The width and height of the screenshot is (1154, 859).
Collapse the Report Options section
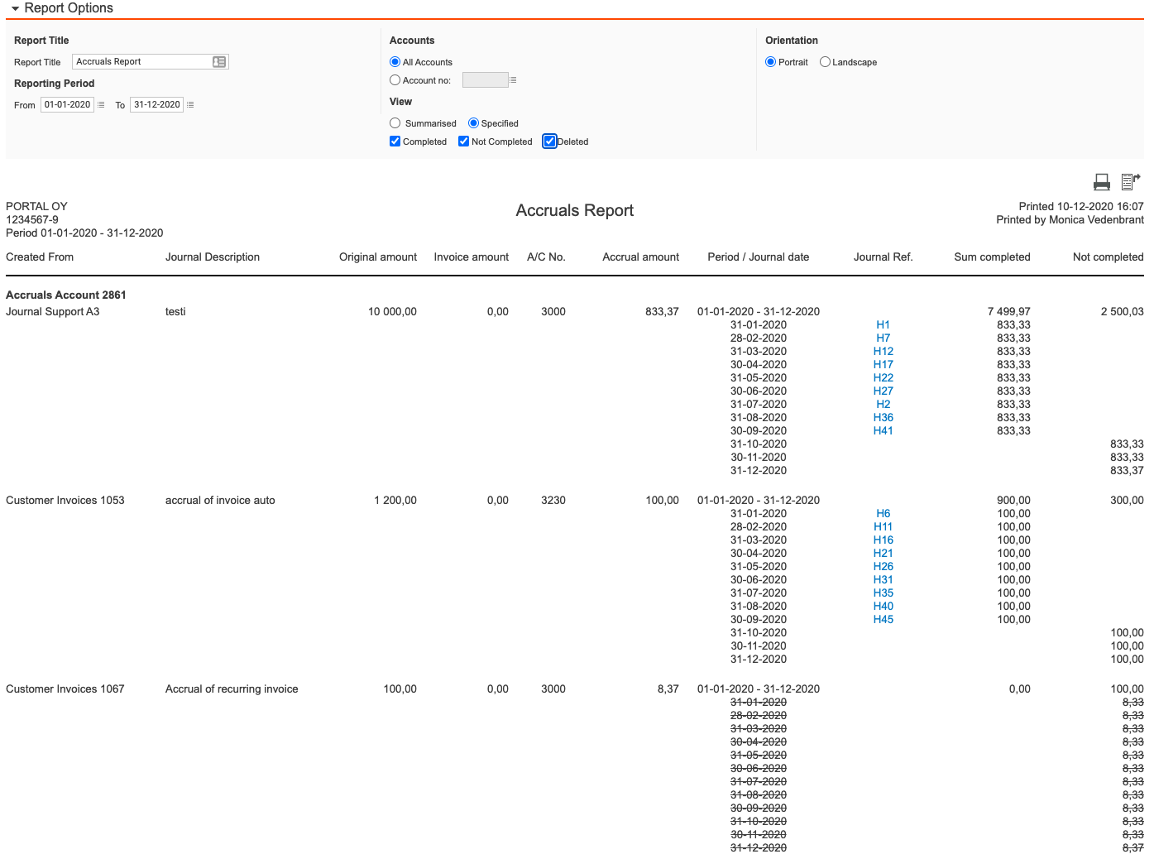[15, 8]
